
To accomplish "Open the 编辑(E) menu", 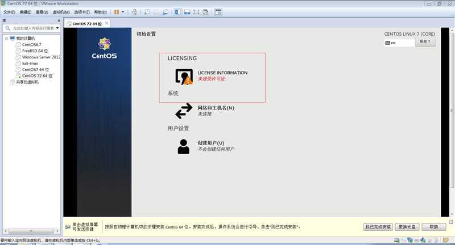I will point(26,12).
